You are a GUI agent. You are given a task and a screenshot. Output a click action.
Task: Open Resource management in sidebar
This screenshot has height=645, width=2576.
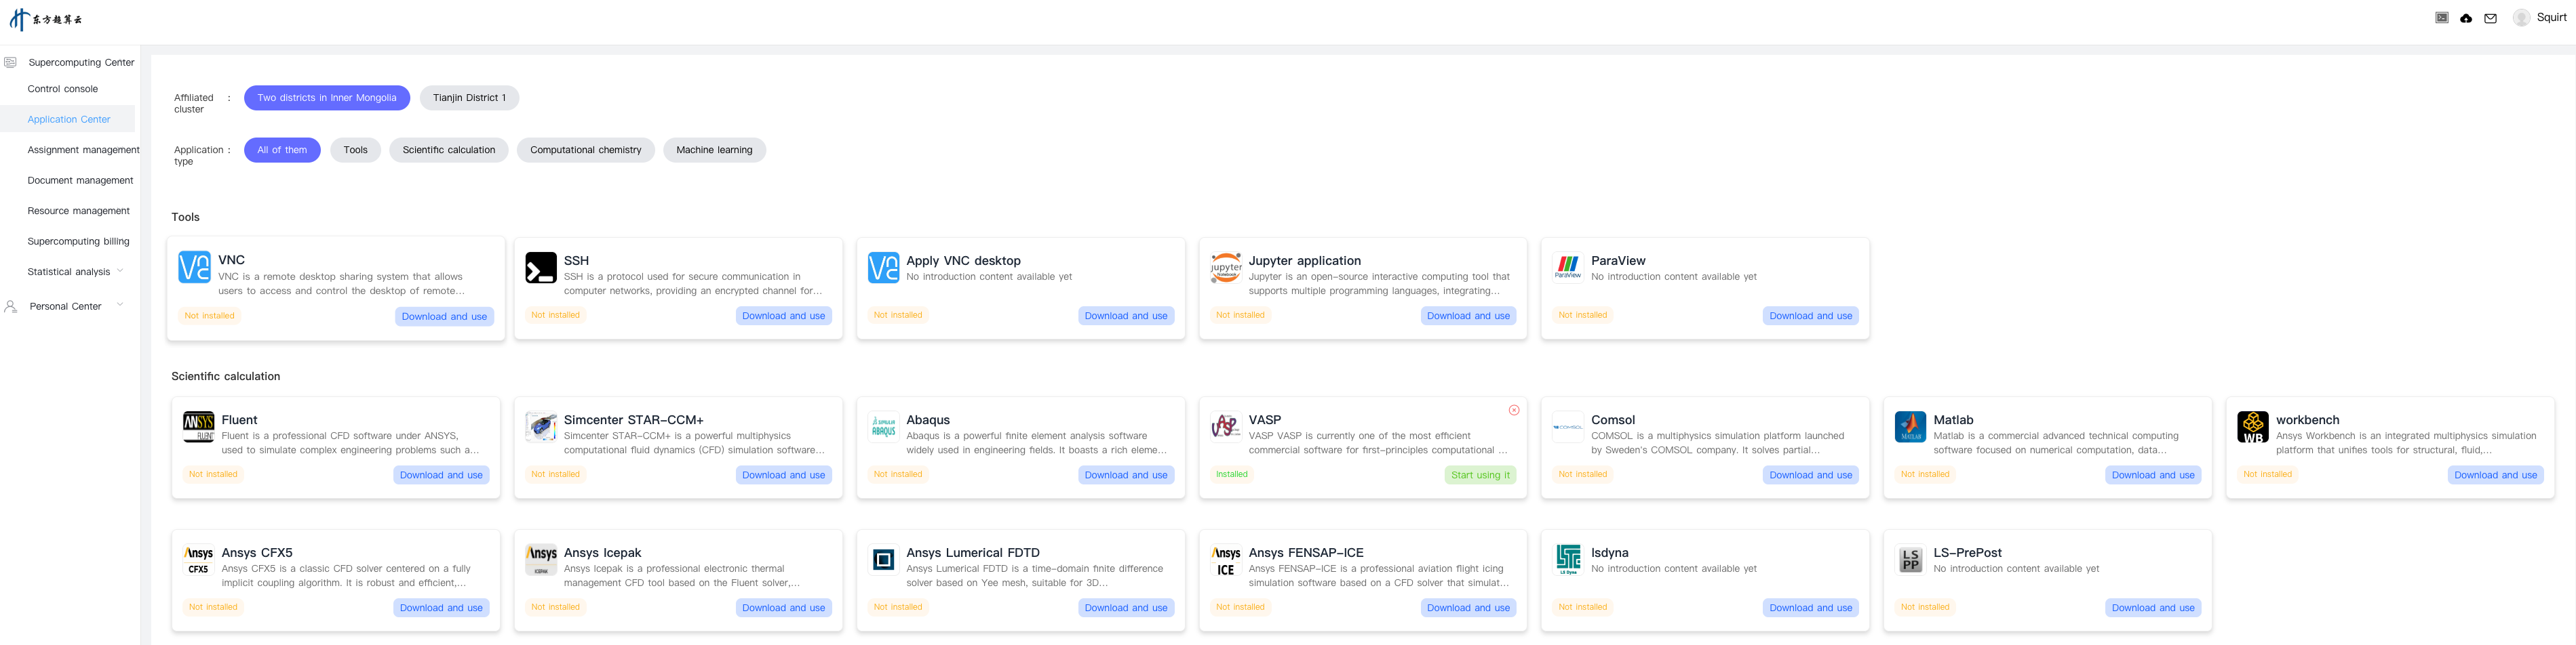(x=79, y=211)
